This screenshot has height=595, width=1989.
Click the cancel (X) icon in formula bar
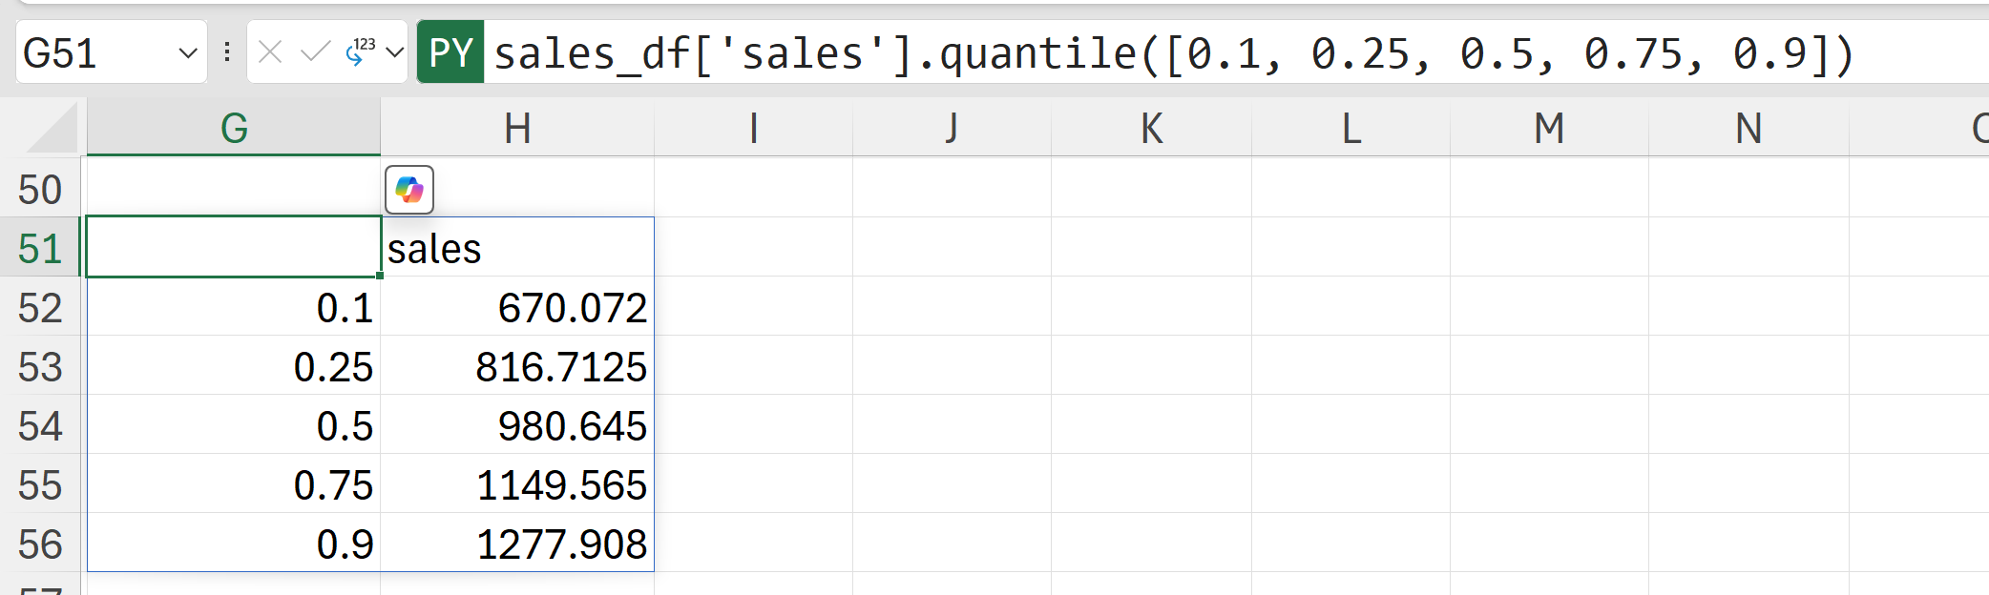point(270,52)
